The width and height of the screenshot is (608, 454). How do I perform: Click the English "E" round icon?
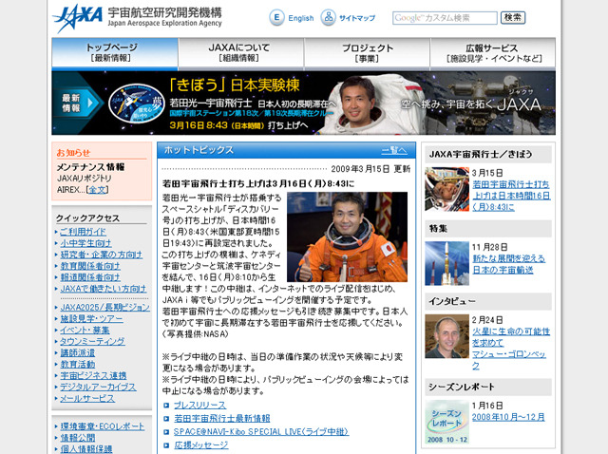tap(276, 17)
